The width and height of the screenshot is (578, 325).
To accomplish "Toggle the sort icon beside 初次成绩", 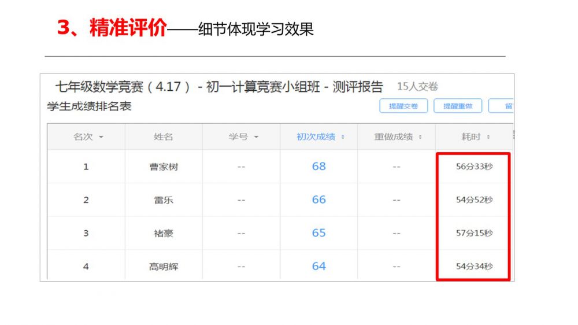I will [343, 137].
